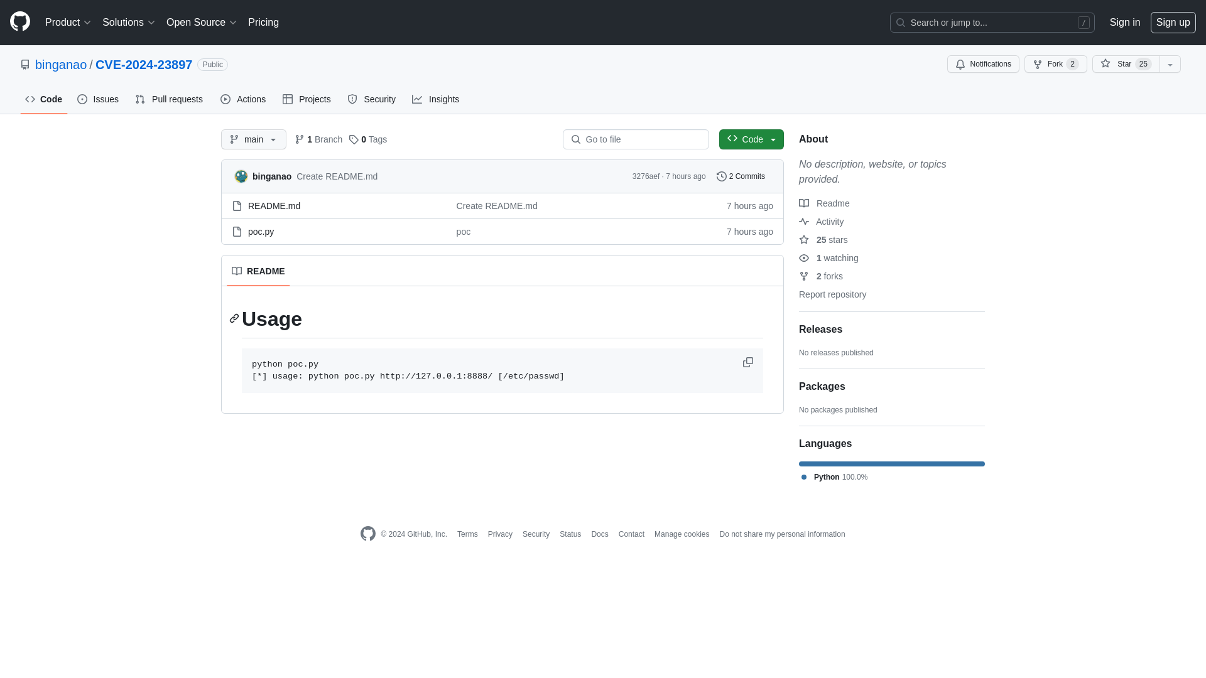Click the repository book icon beside binganao
The image size is (1206, 678).
pos(25,65)
